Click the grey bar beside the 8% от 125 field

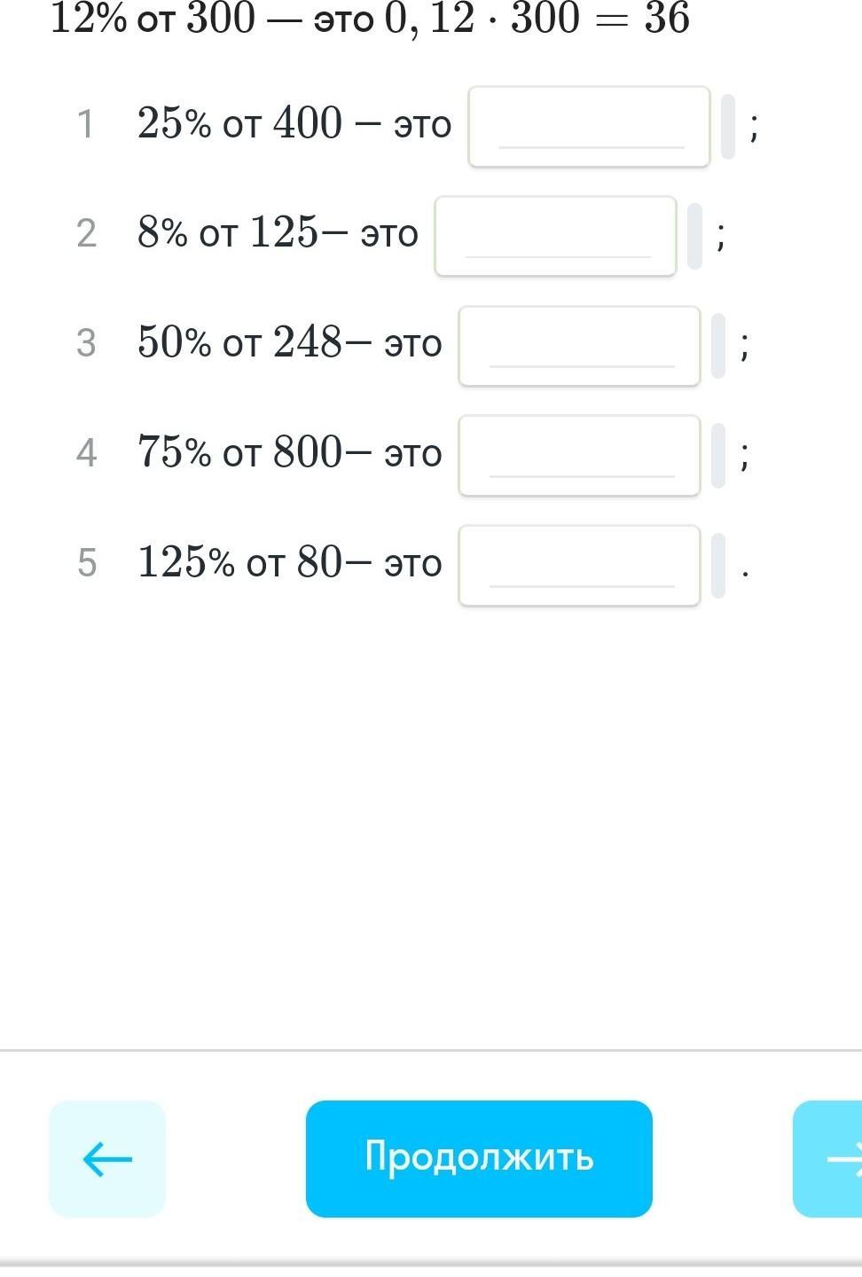pos(694,236)
